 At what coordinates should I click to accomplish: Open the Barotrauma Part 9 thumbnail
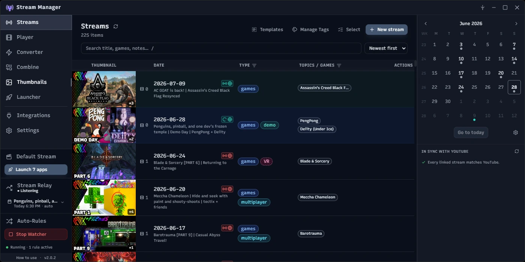104,234
